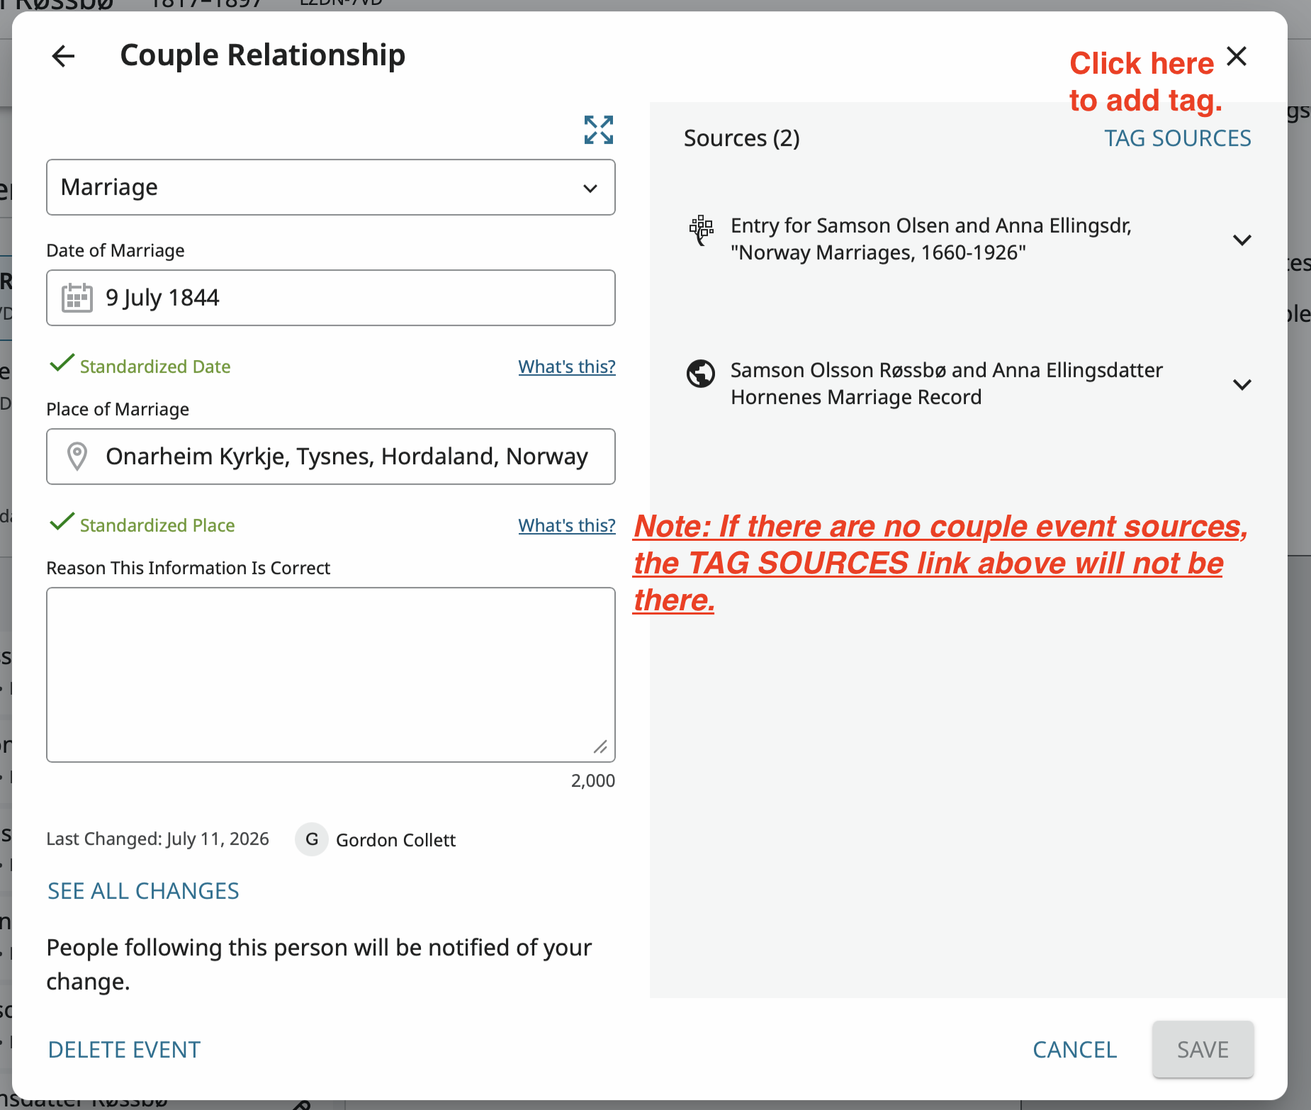Click the expand fullscreen arrows icon
The width and height of the screenshot is (1311, 1110).
599,130
